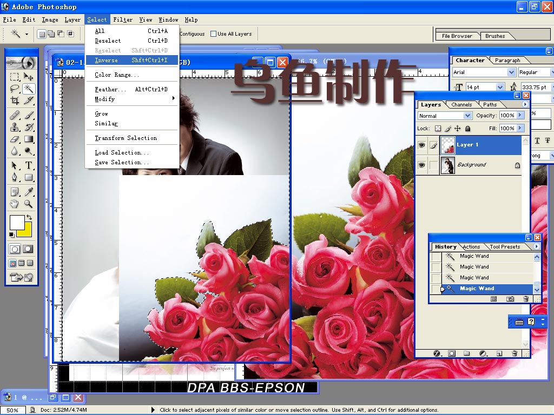Switch to the Actions tab
The image size is (554, 415).
tap(471, 247)
